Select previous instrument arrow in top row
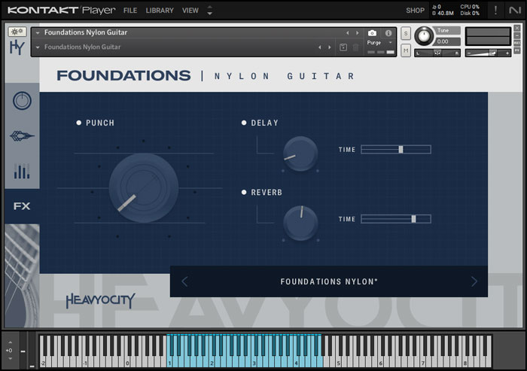 coord(348,32)
